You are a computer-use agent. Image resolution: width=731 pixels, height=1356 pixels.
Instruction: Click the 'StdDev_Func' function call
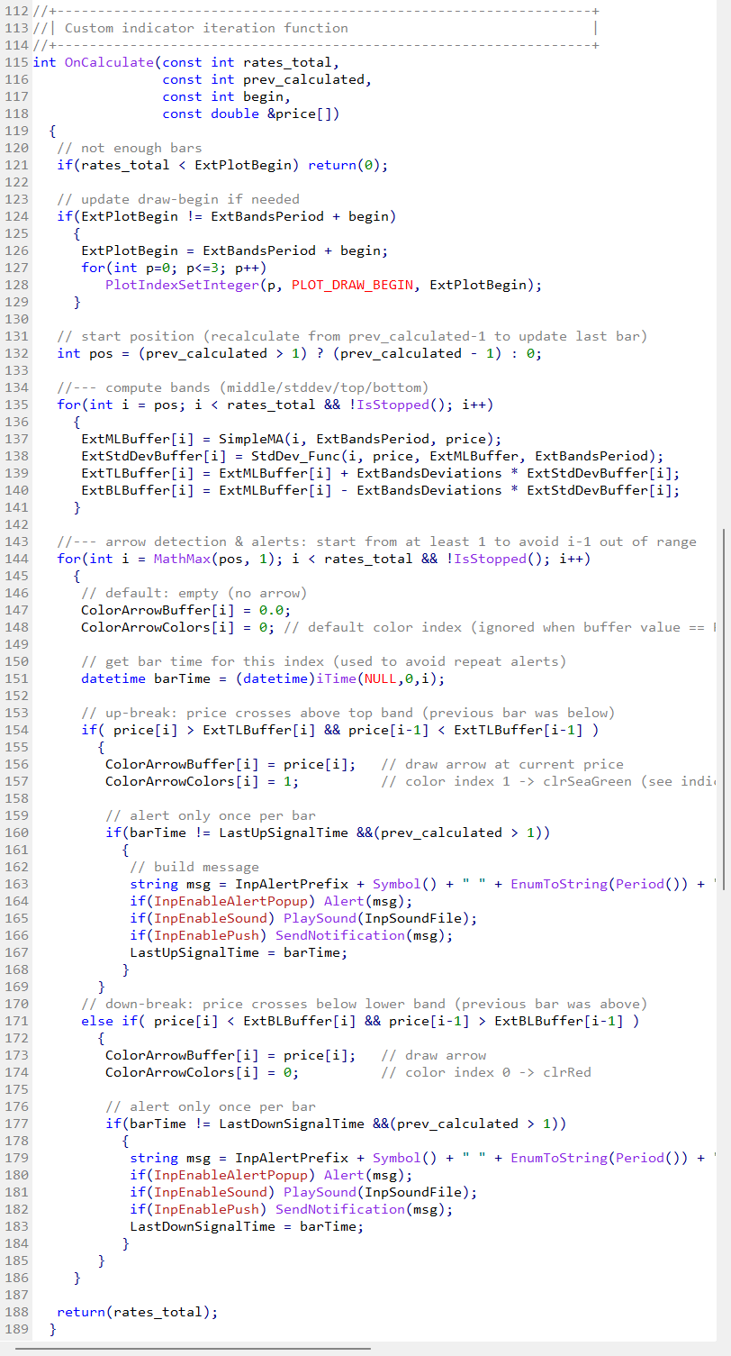coord(295,456)
